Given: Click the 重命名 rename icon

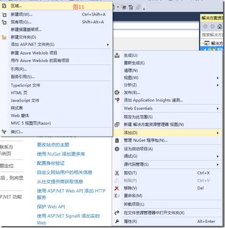Looking at the screenshot, I should [117, 196].
